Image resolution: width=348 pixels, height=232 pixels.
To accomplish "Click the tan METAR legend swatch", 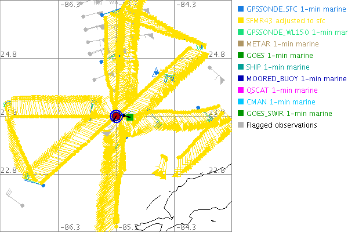I will click(241, 44).
